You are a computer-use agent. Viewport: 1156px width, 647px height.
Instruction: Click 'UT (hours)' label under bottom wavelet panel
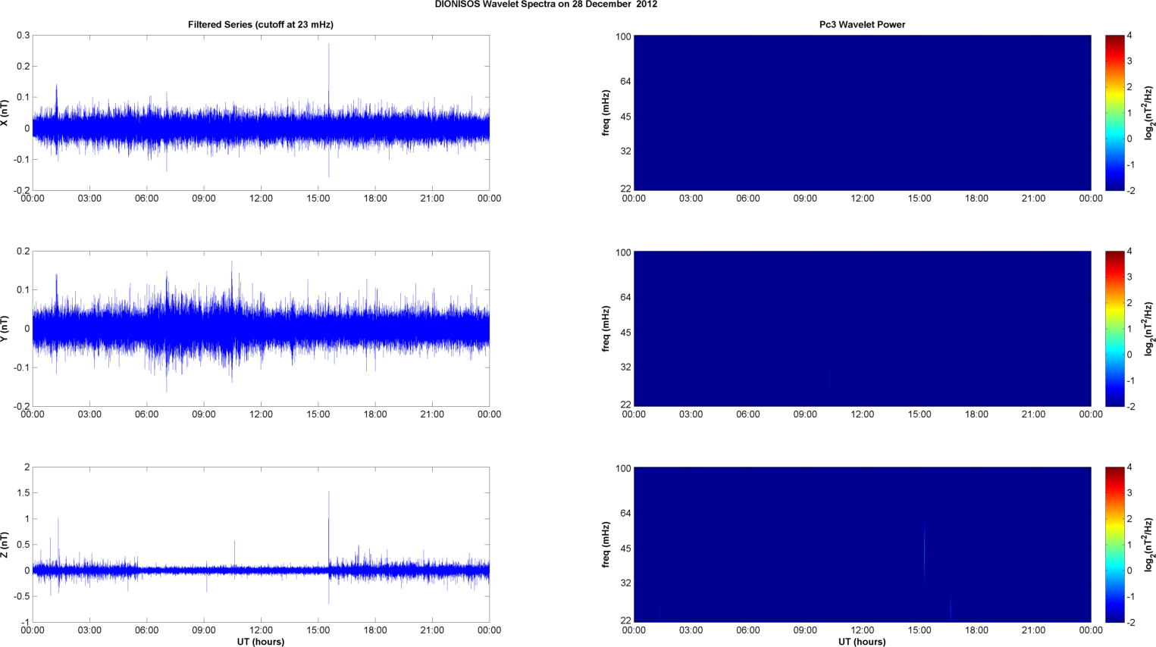[862, 642]
